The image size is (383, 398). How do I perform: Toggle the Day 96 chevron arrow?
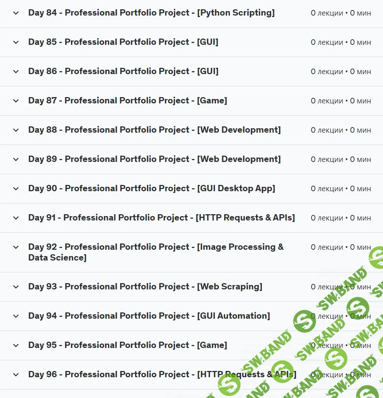(x=16, y=375)
